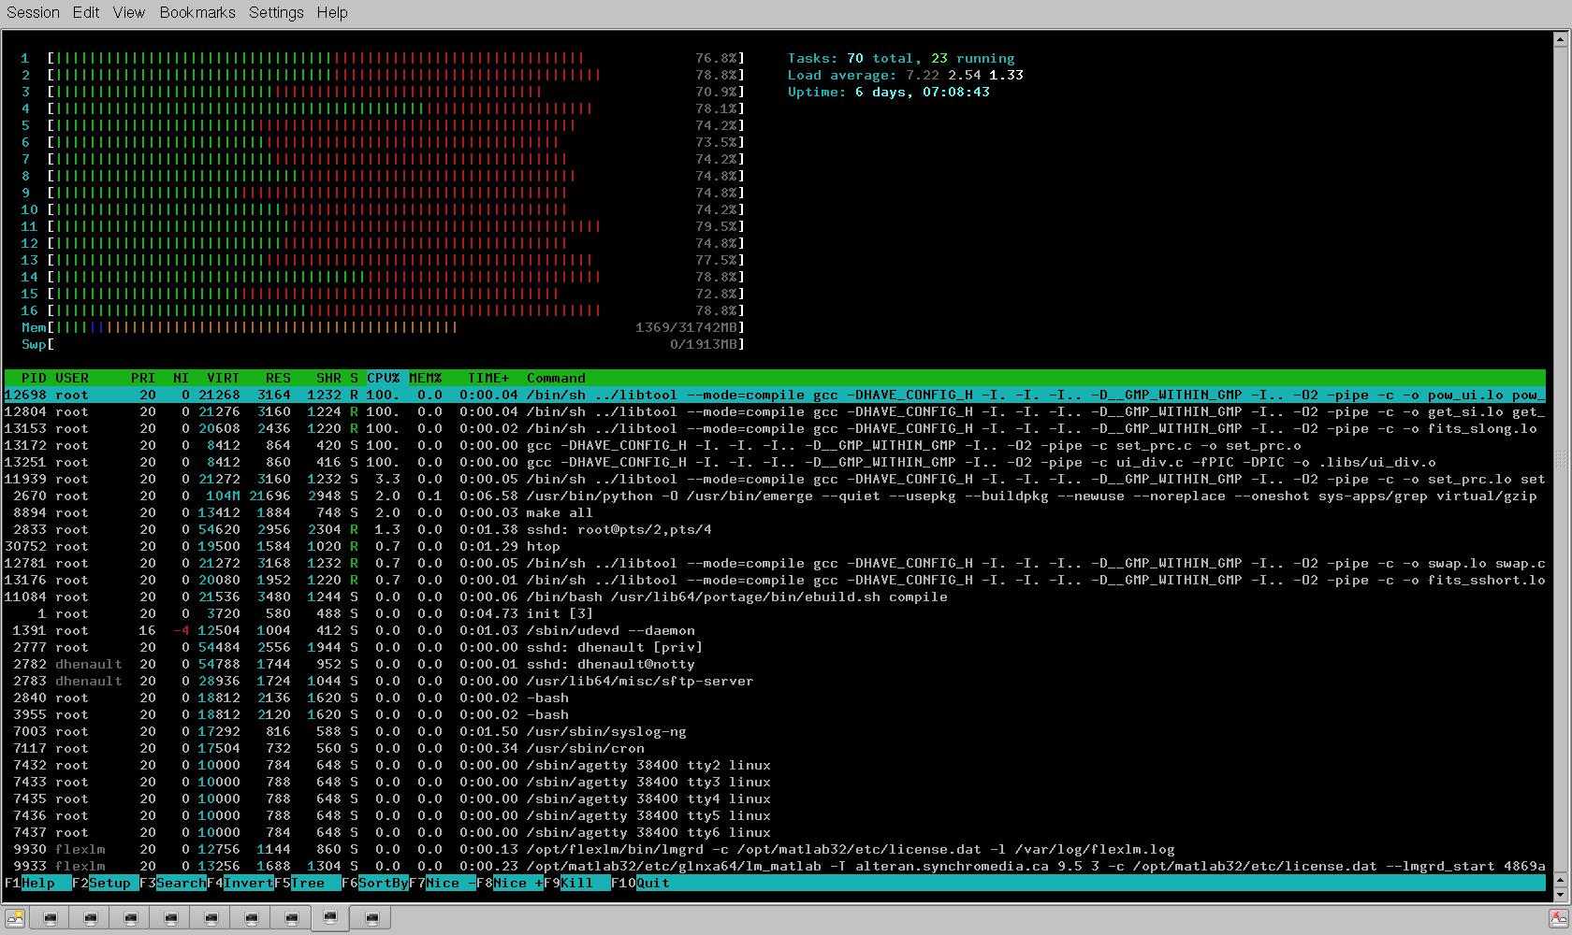
Task: Open the Session menu
Action: pos(33,12)
